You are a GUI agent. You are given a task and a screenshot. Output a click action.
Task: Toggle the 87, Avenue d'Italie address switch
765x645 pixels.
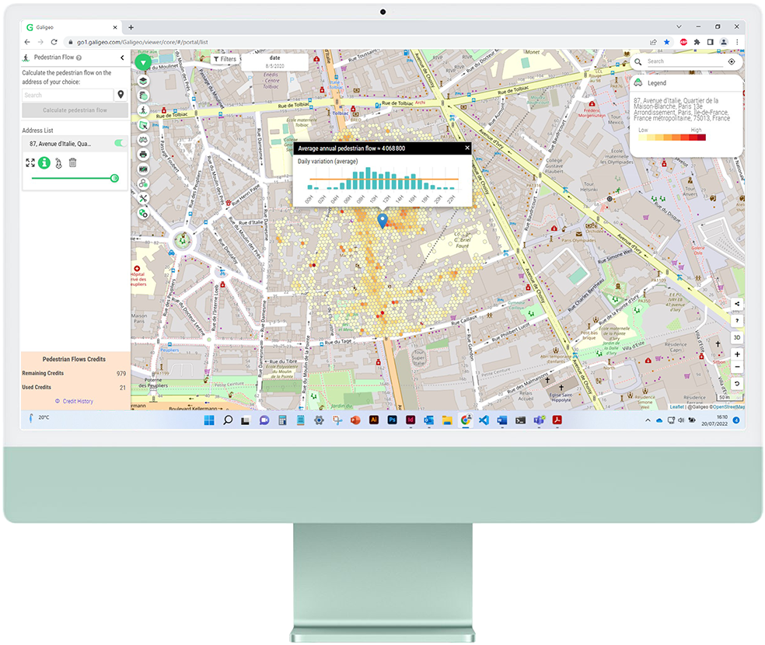[x=119, y=143]
